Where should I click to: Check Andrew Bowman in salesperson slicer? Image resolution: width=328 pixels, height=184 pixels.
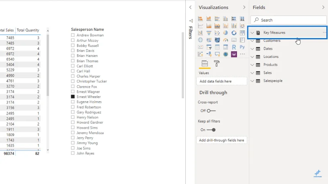(x=73, y=35)
